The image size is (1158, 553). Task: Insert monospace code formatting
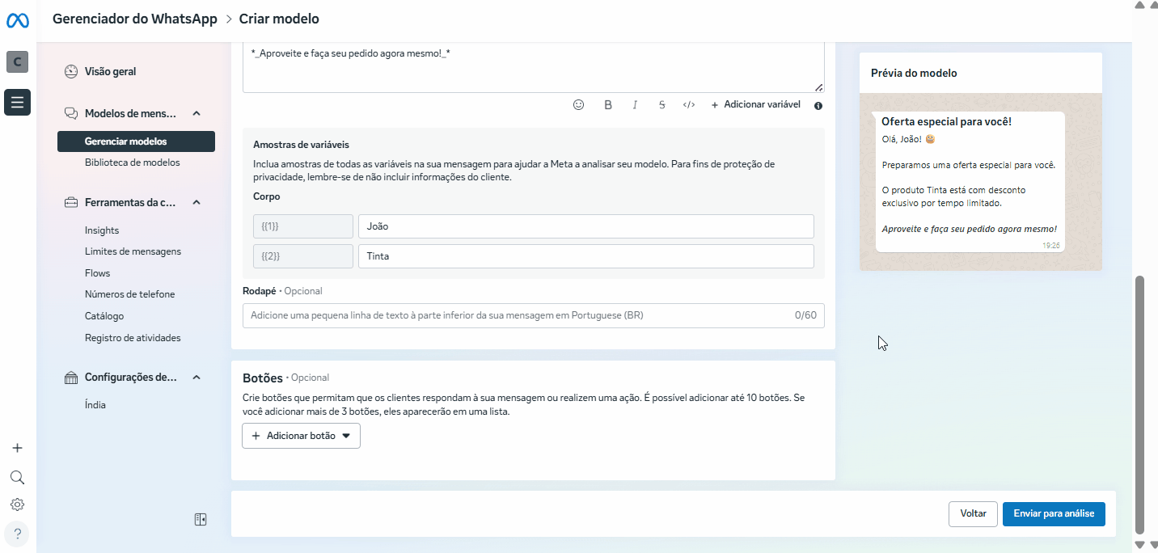689,105
